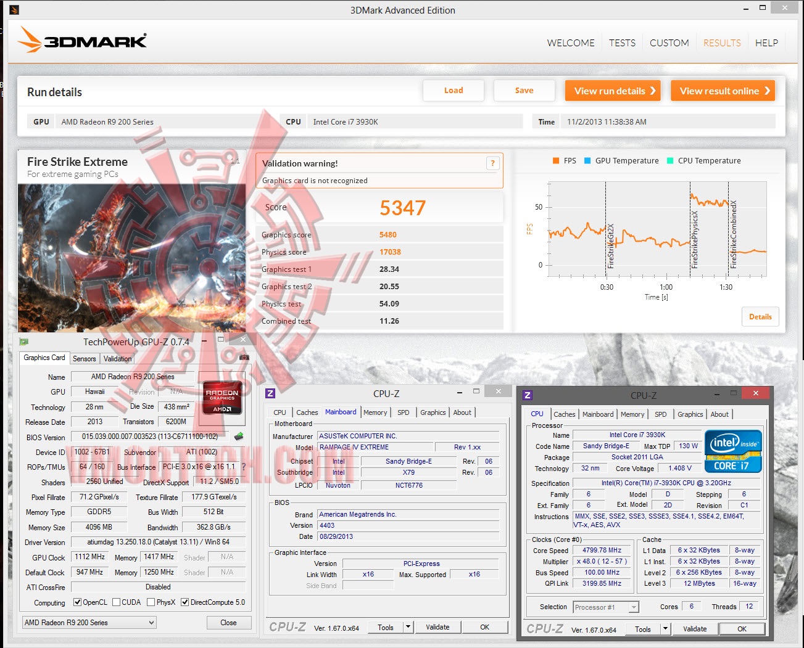Click the CPU name Intel Core i7 3930K in Run details
This screenshot has width=804, height=648.
(346, 122)
